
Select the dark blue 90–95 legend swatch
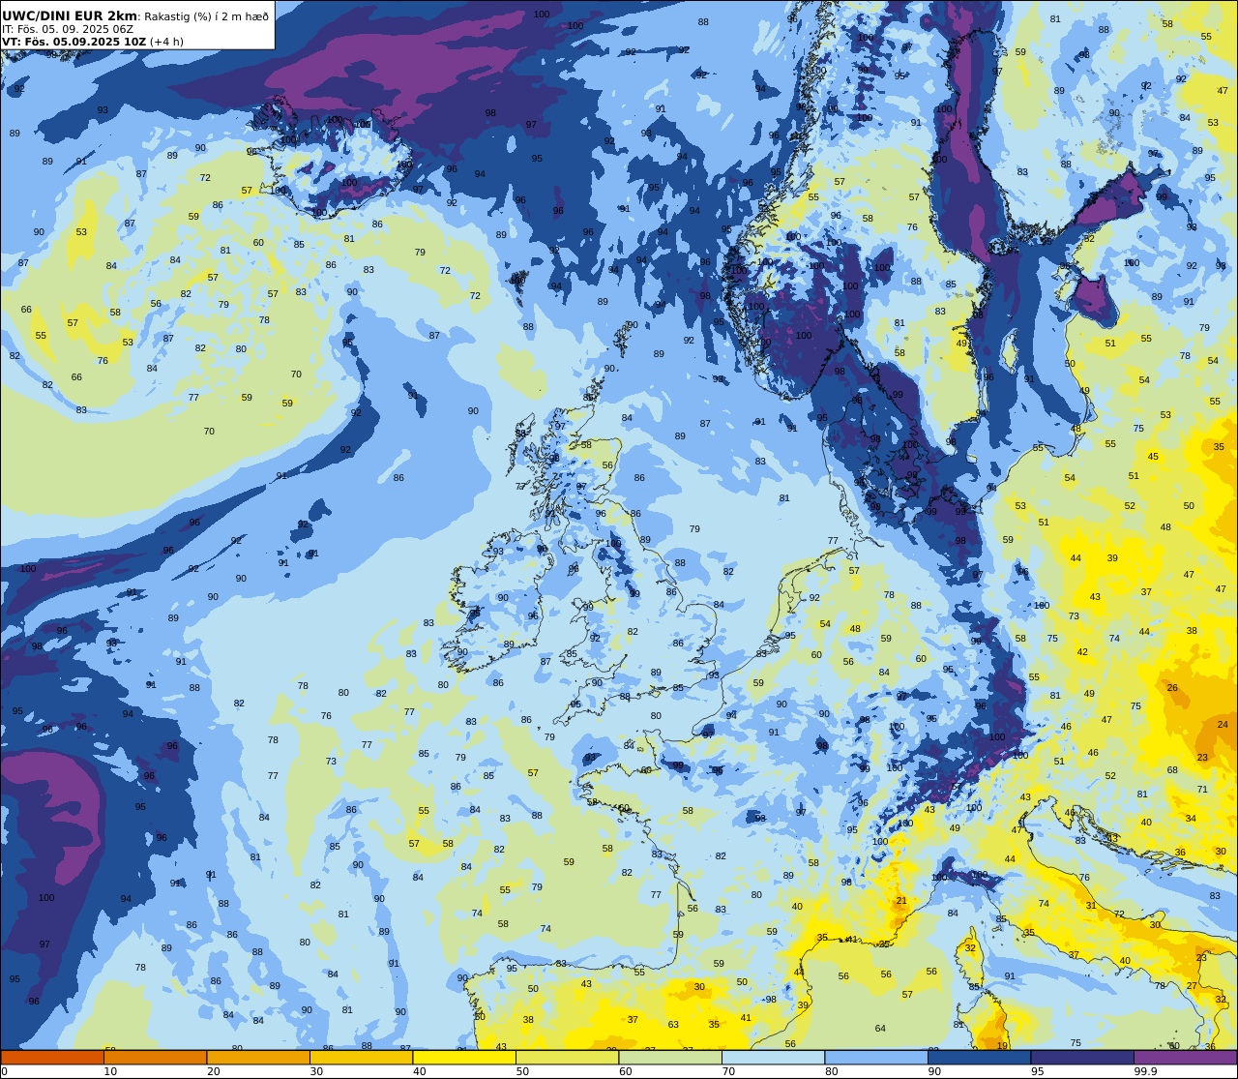979,1057
